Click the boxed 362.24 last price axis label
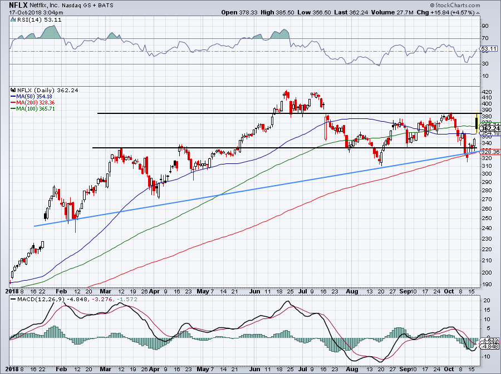 tap(490, 128)
